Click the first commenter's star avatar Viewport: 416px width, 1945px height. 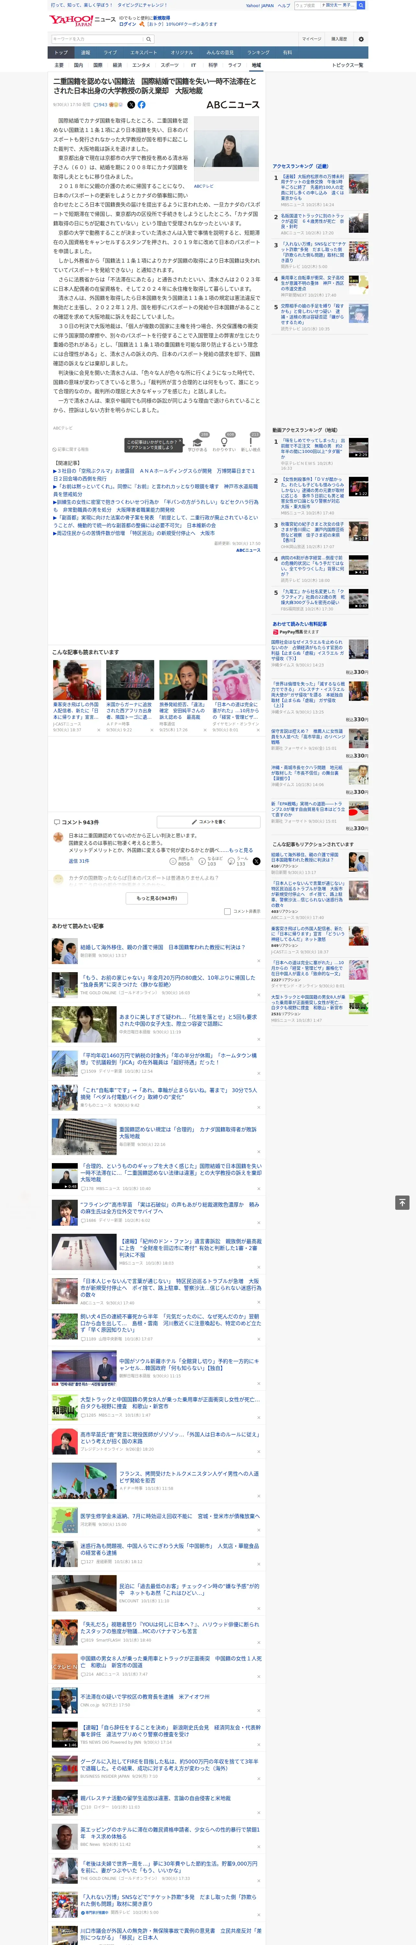pos(58,837)
